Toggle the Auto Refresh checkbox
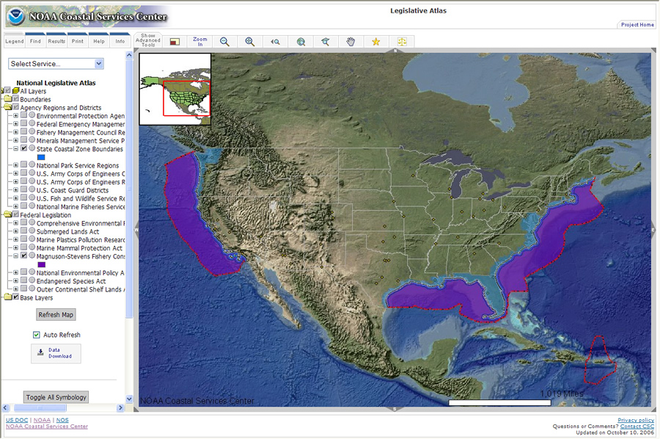 point(36,335)
